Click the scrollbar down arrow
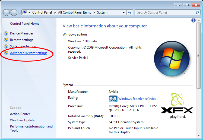 tap(198, 136)
